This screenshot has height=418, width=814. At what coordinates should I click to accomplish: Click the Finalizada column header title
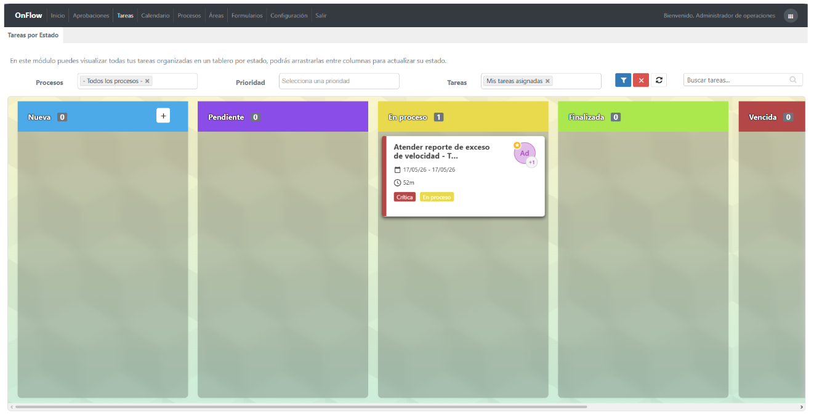587,117
